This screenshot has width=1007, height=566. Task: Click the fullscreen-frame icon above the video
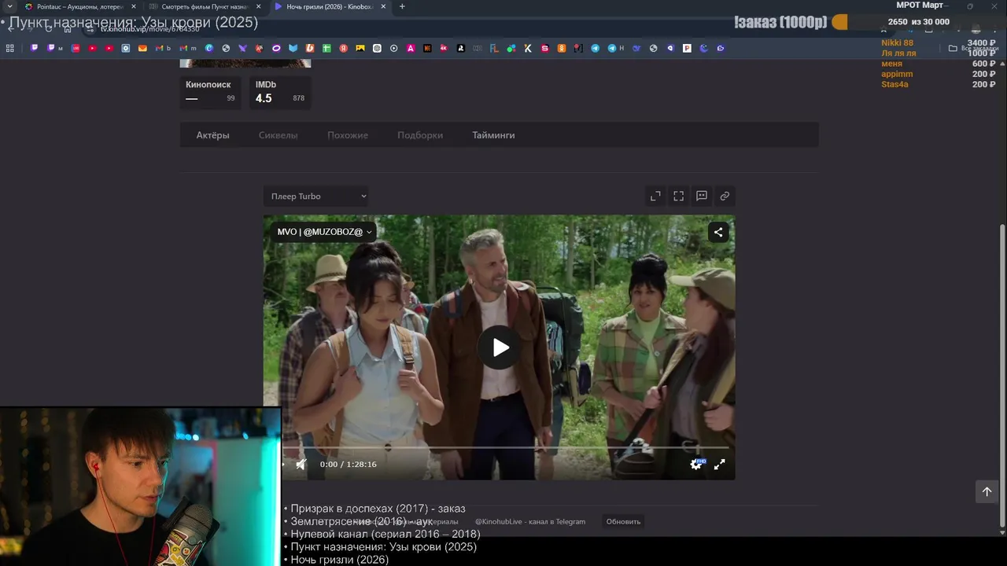(678, 196)
